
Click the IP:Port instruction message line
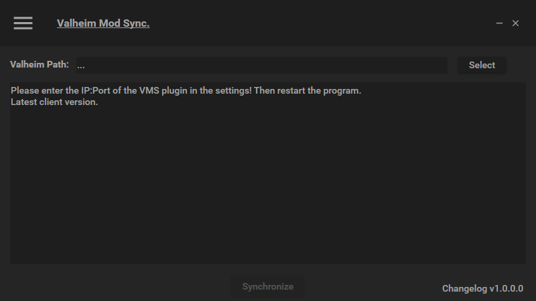186,90
